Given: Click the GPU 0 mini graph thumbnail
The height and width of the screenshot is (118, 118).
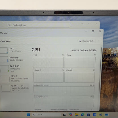Looking at the screenshot, I should (5, 79).
